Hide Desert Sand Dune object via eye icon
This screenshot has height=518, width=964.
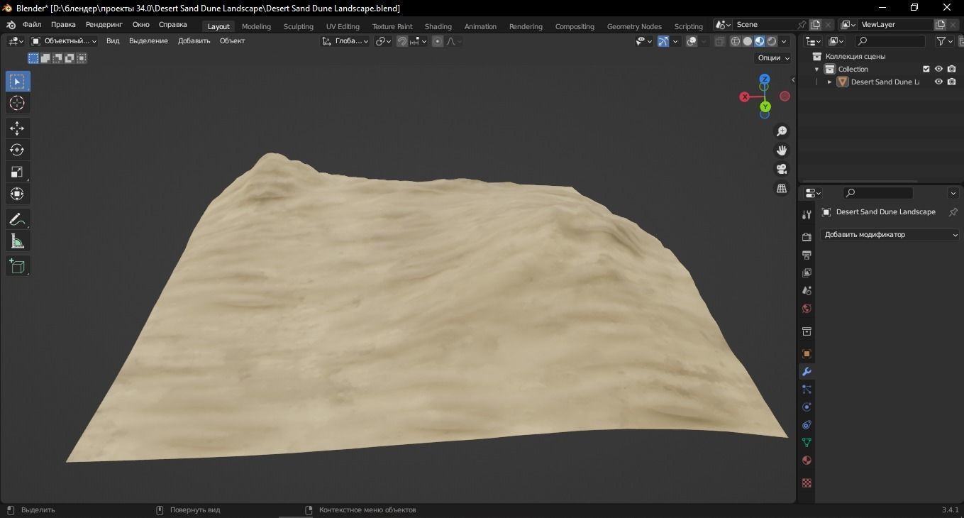pyautogui.click(x=938, y=82)
